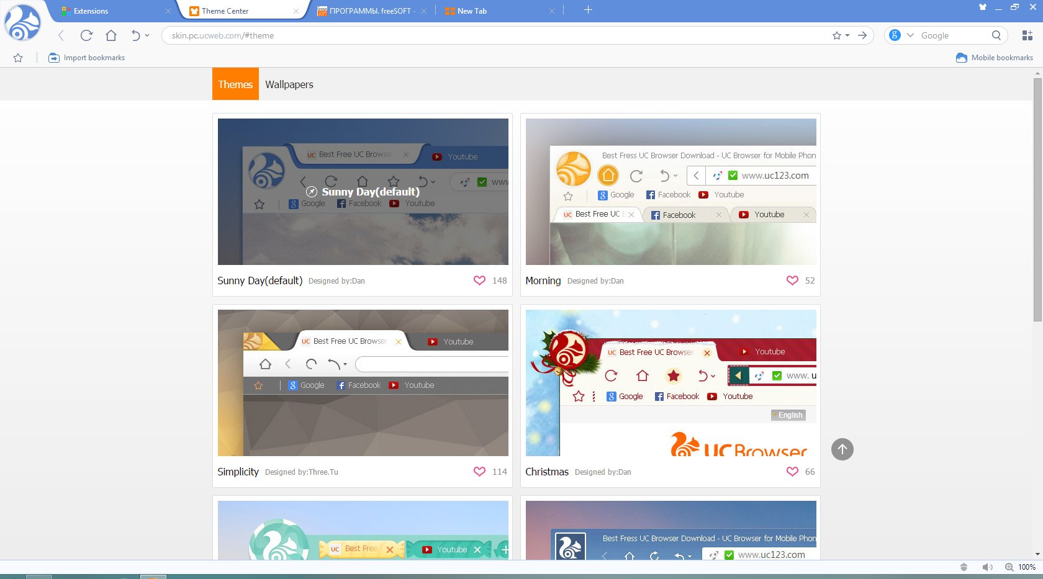
Task: Click the puzzle-grid icon near the search bar
Action: (x=1027, y=35)
